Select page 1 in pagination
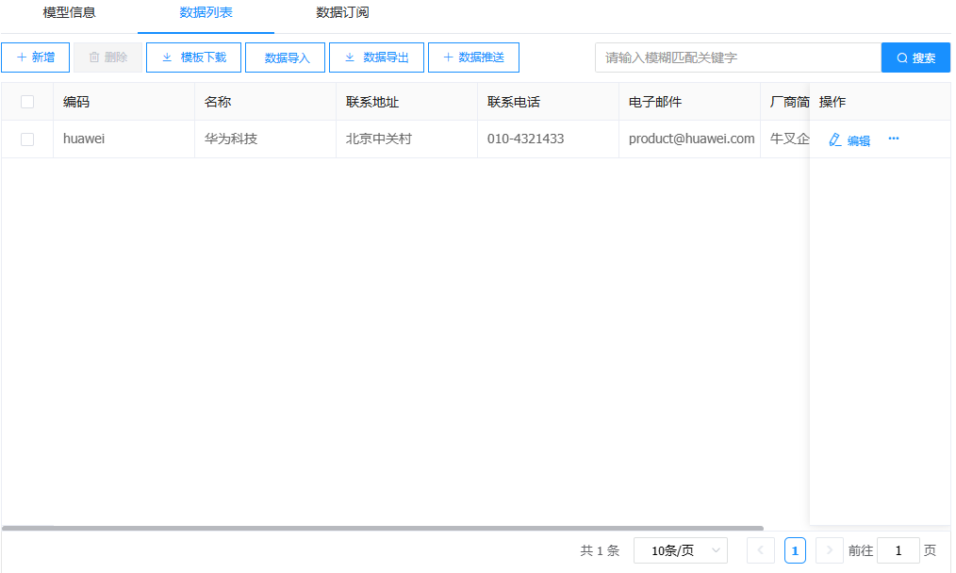956x573 pixels. 795,550
